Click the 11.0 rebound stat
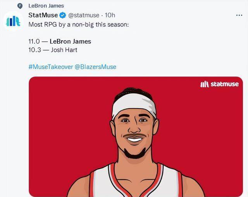The width and height of the screenshot is (248, 197). click(x=34, y=41)
